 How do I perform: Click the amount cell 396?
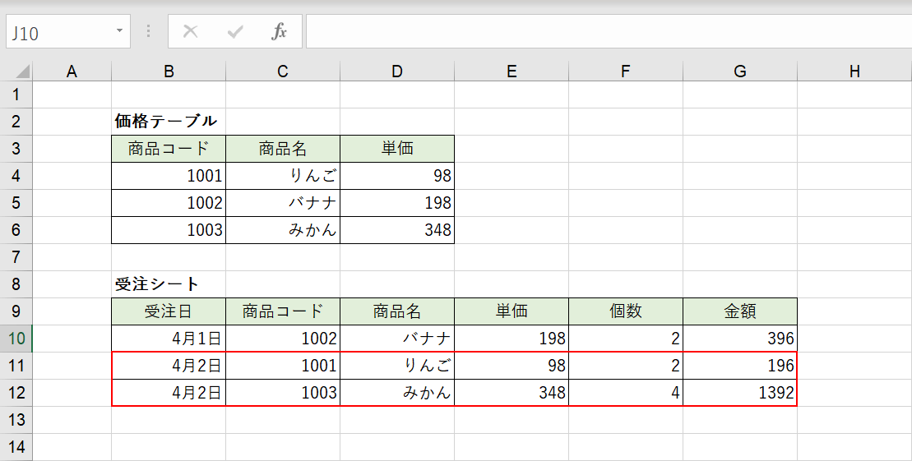click(x=740, y=339)
